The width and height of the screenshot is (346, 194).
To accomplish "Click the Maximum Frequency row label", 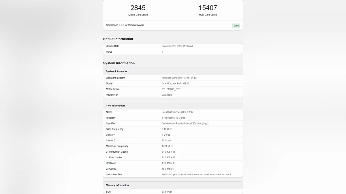I will [x=117, y=146].
